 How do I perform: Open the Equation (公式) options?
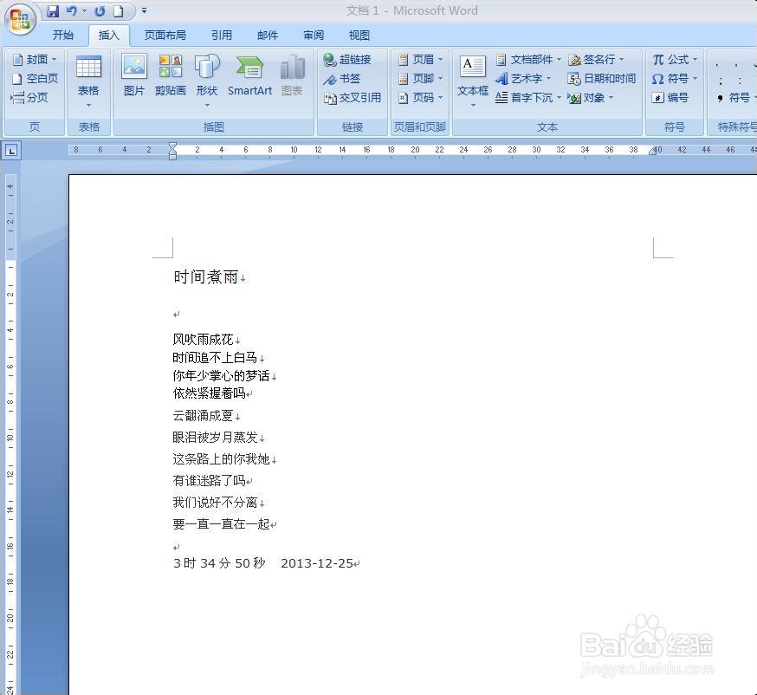tap(676, 59)
